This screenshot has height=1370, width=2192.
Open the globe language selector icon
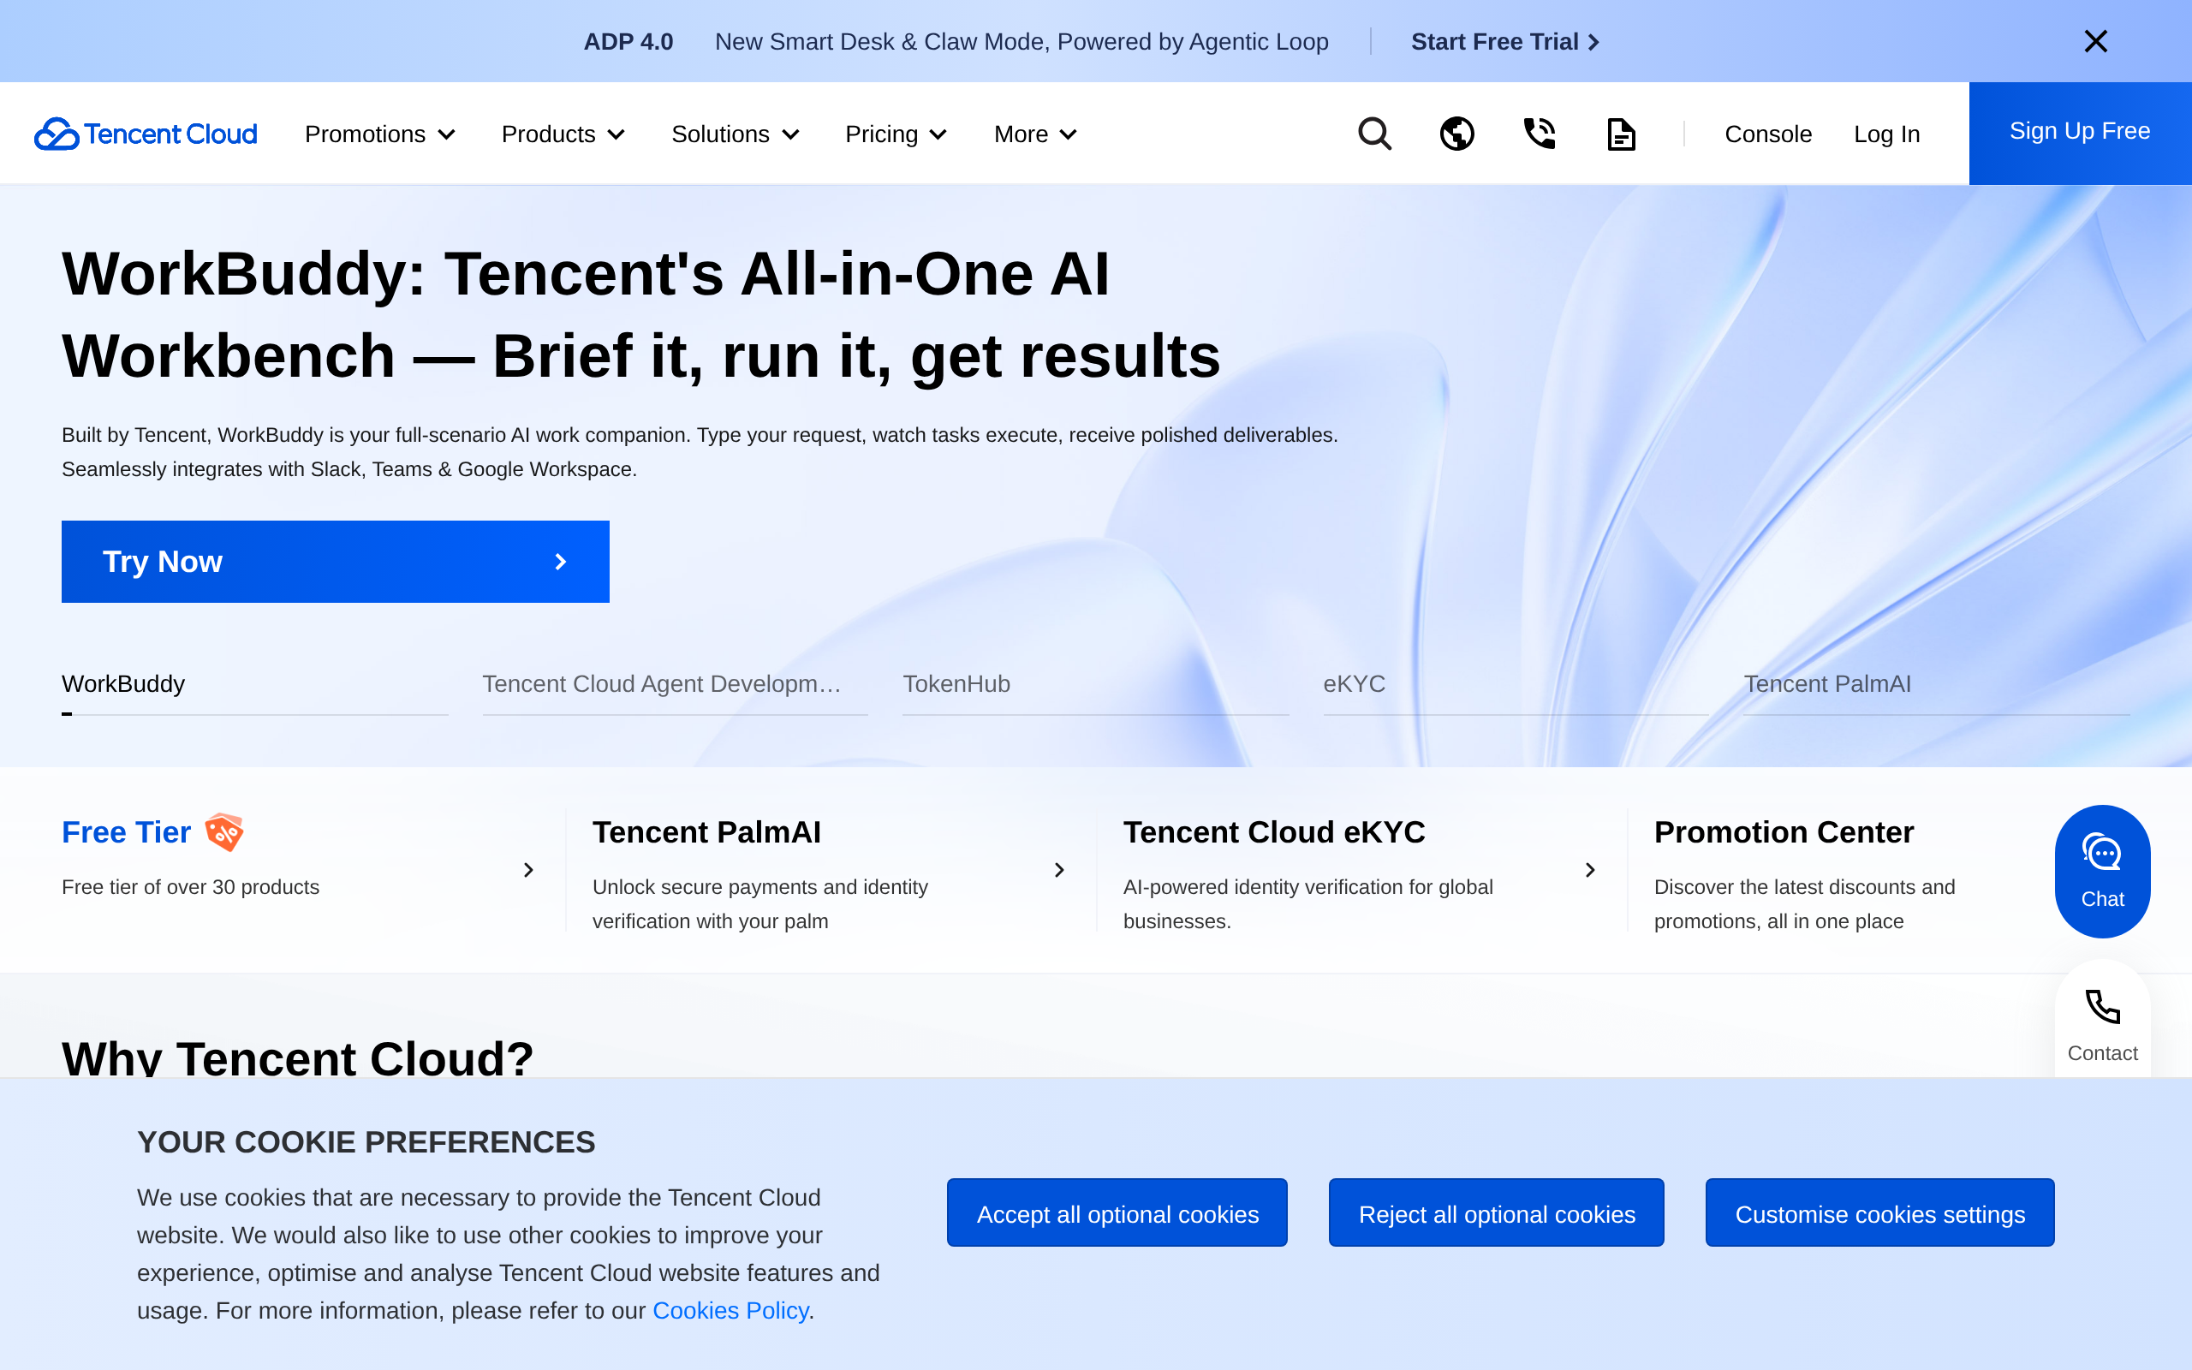(x=1456, y=134)
